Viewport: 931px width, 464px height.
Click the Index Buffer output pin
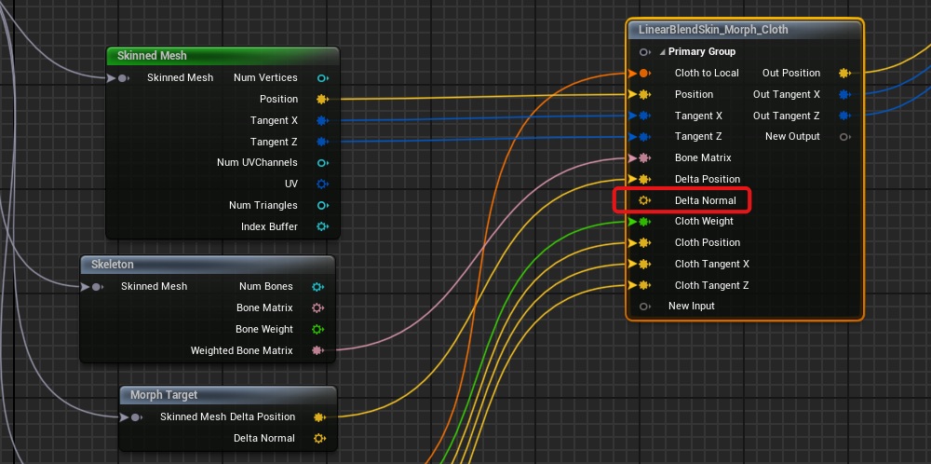(322, 226)
